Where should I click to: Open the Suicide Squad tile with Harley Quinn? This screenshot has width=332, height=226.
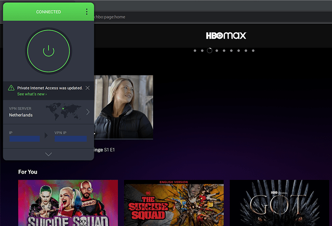(68, 203)
